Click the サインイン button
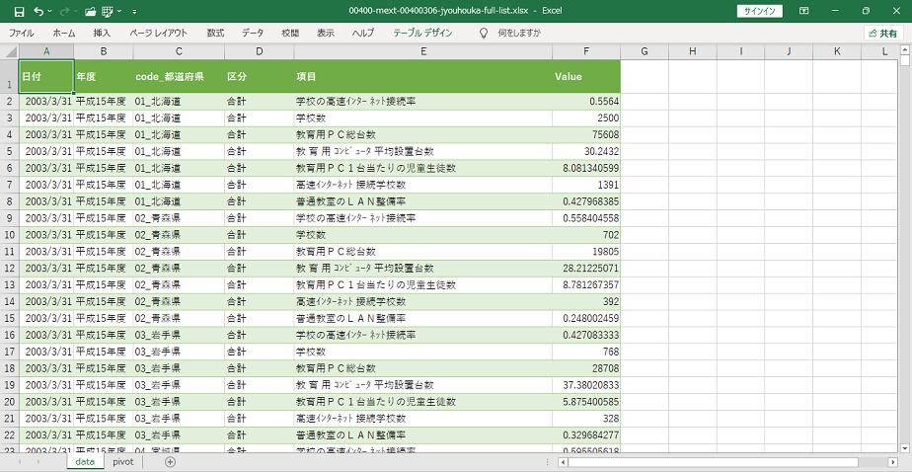 tap(759, 11)
